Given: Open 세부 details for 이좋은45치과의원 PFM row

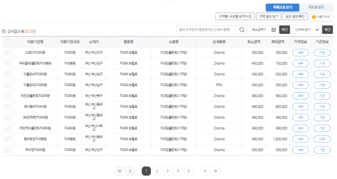Looking at the screenshot, I should point(300,85).
